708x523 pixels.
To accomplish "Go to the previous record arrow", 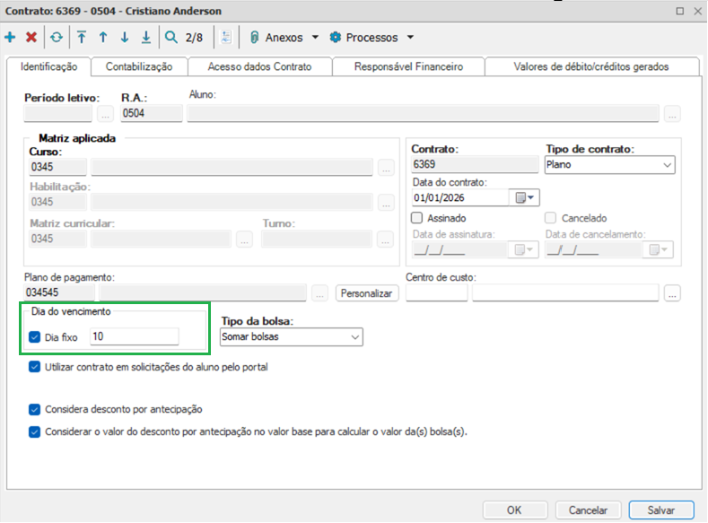I will [103, 37].
